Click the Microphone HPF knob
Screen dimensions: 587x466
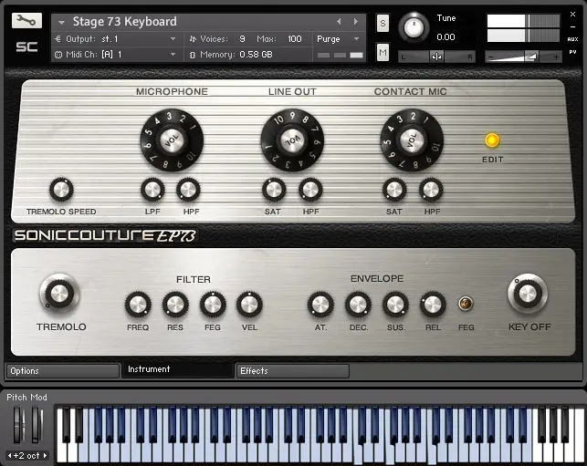coord(188,190)
